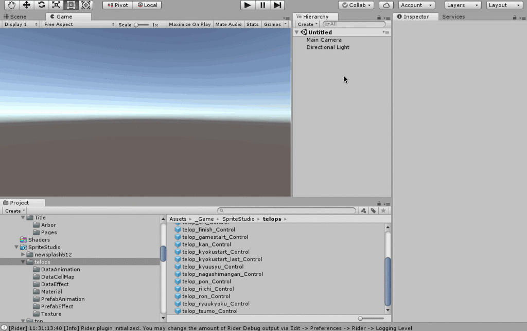527x331 pixels.
Task: Switch to the Services tab
Action: pos(453,16)
